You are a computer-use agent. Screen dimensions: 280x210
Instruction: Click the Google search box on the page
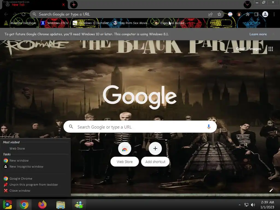pos(140,127)
